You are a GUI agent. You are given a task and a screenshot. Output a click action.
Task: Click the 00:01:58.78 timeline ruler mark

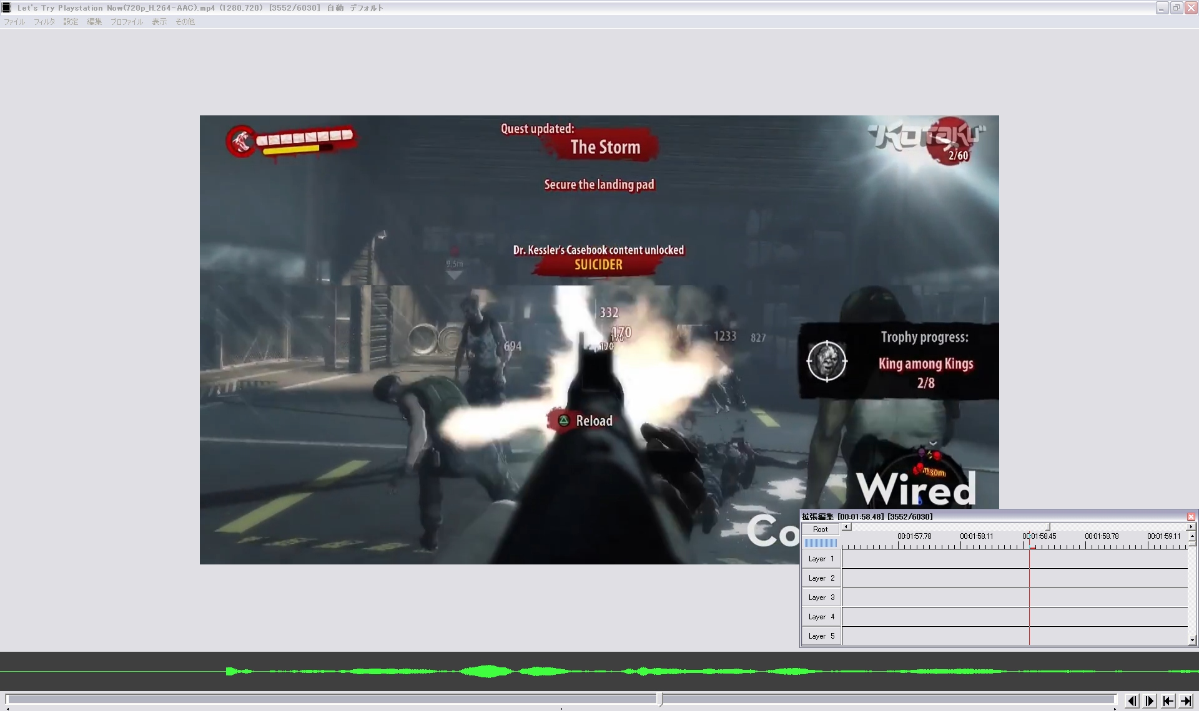click(x=1102, y=536)
